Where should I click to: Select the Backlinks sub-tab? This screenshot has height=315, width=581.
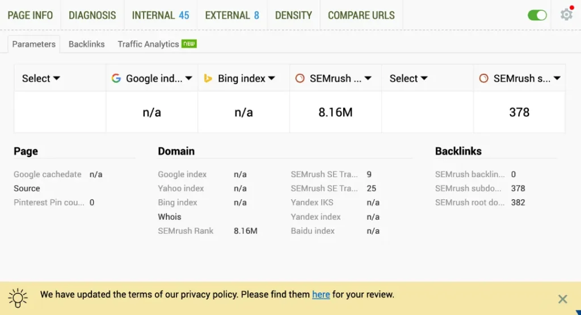87,44
